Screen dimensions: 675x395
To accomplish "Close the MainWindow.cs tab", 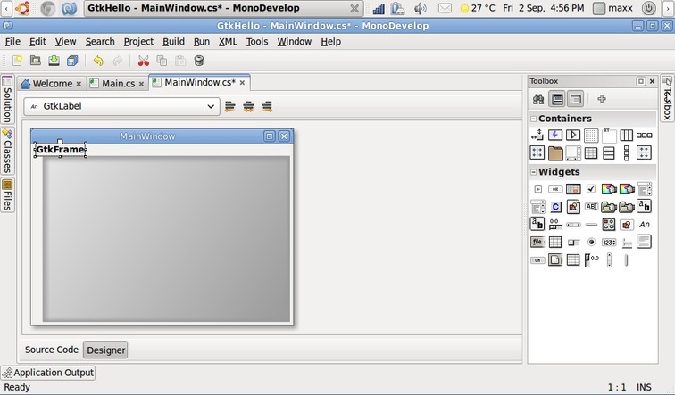I will click(242, 83).
